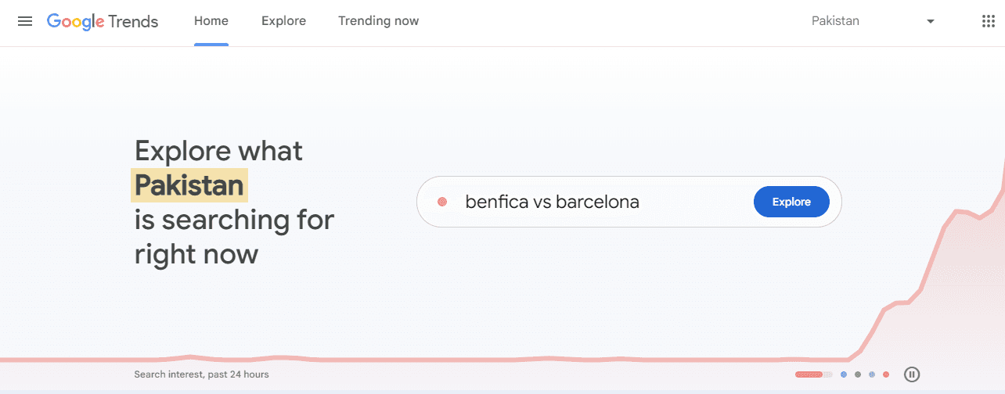
Task: Open the main hamburger menu
Action: pyautogui.click(x=25, y=21)
